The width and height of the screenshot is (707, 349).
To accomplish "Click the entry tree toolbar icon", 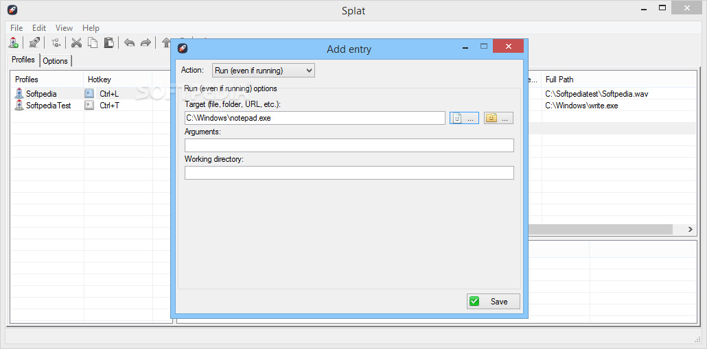I will 56,43.
